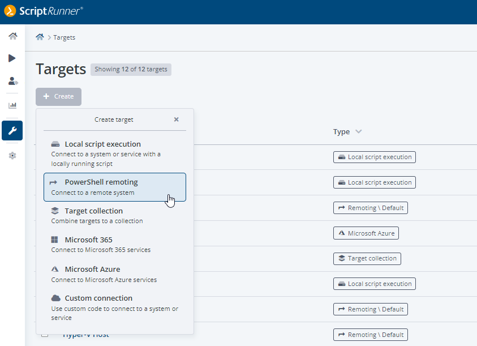This screenshot has height=346, width=477.
Task: Choose Local script execution in Create target
Action: [x=115, y=153]
